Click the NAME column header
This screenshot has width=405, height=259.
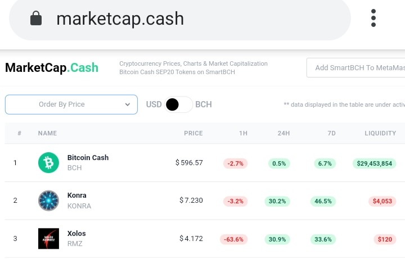click(47, 133)
